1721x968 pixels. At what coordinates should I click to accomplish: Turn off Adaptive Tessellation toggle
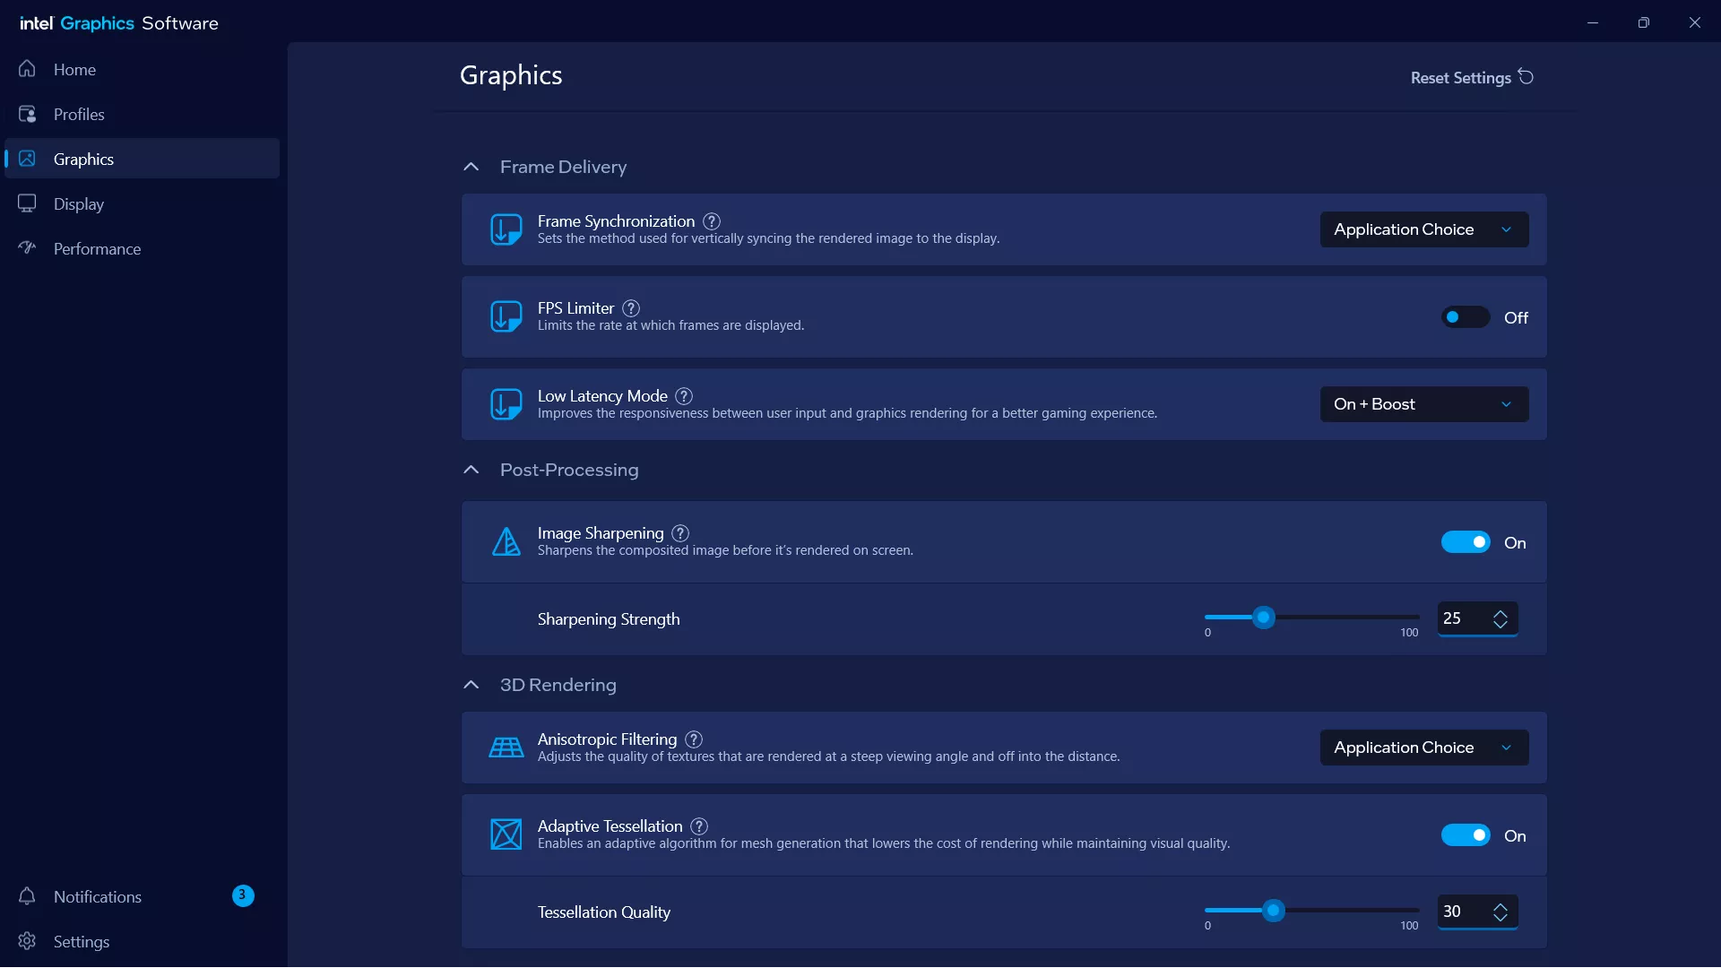point(1465,835)
